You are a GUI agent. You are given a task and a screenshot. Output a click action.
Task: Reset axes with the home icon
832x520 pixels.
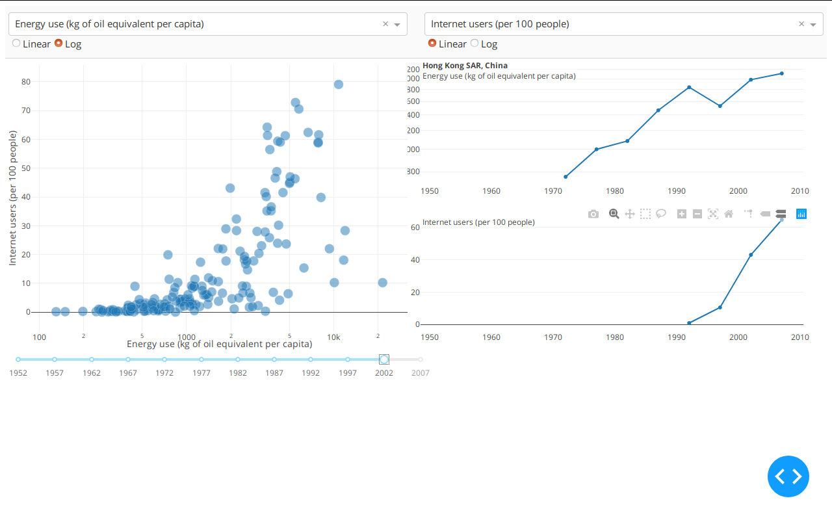pos(729,214)
